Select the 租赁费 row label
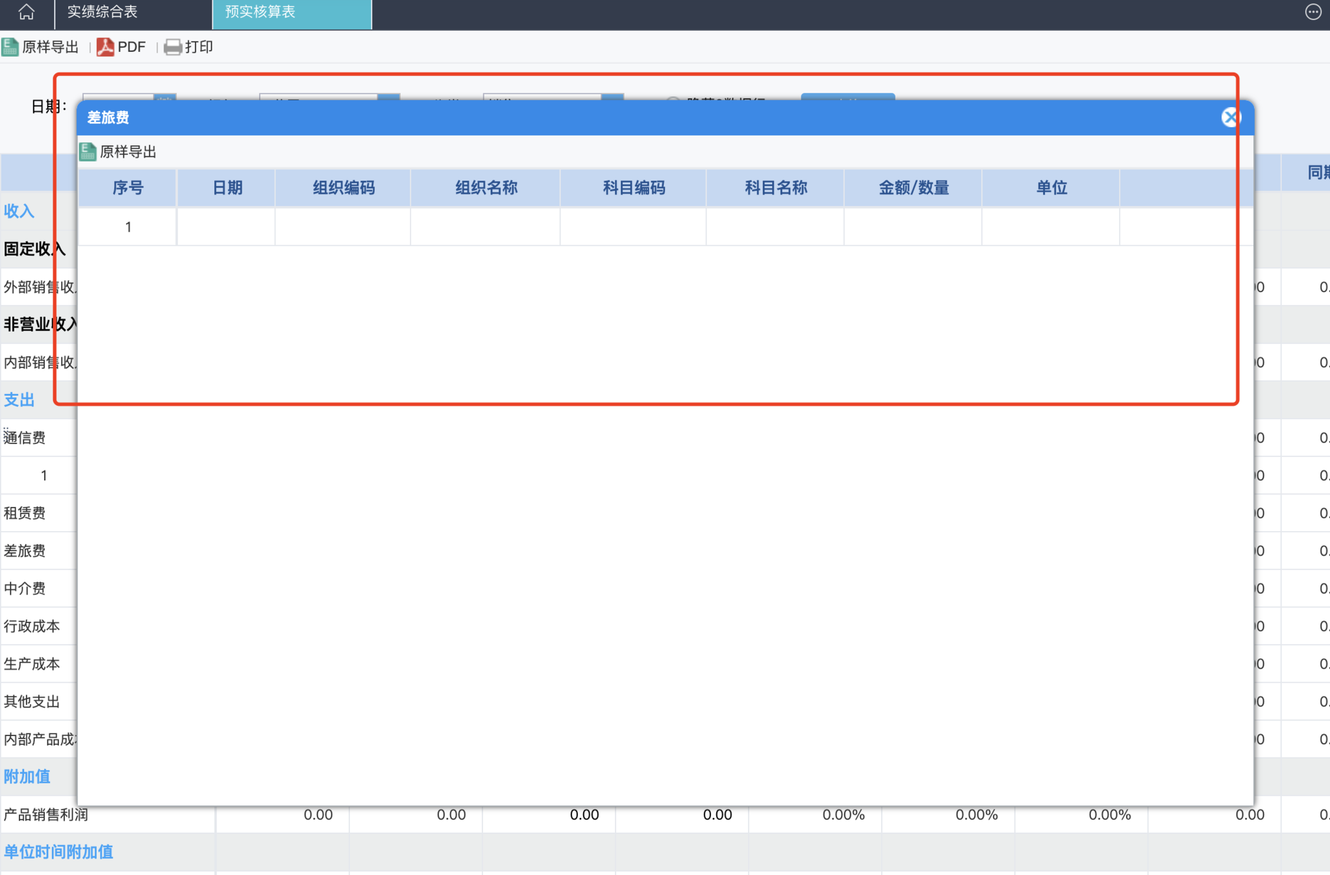This screenshot has height=875, width=1330. [25, 513]
